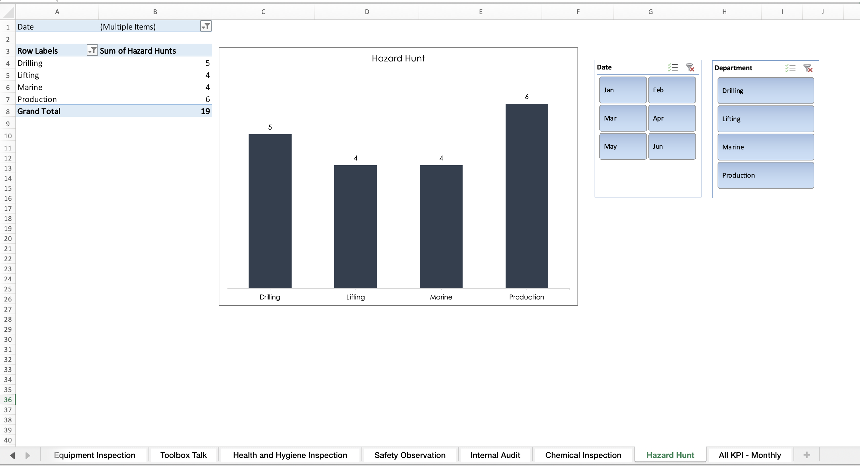Viewport: 860px width, 466px height.
Task: Enable multi-select on the Department slicer
Action: 791,68
